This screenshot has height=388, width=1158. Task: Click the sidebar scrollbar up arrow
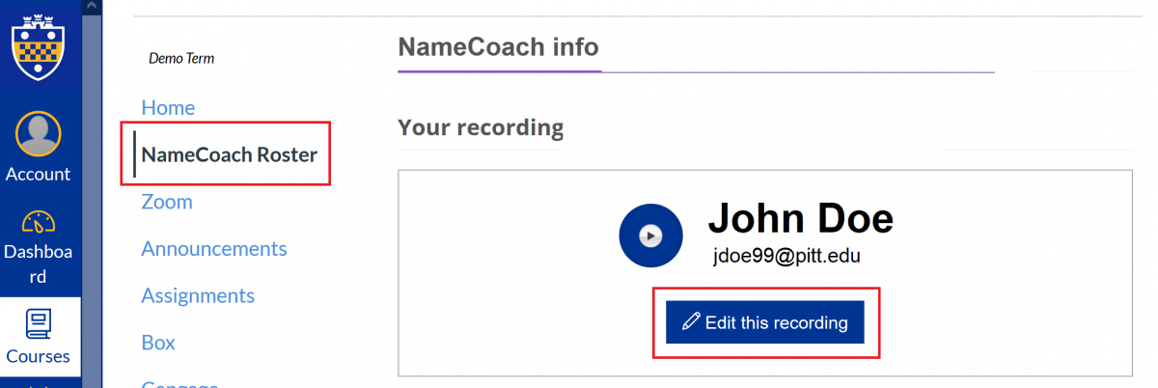92,6
